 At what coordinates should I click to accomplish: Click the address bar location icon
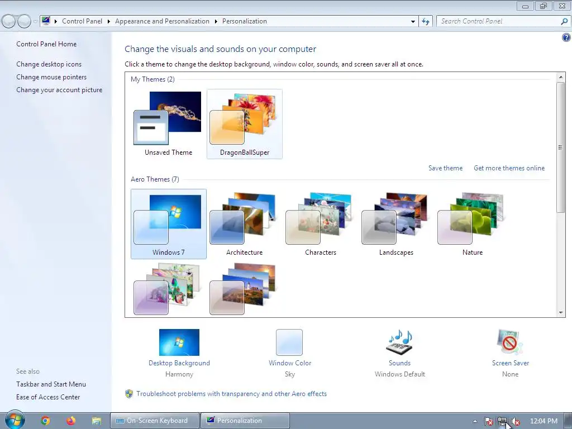tap(46, 21)
